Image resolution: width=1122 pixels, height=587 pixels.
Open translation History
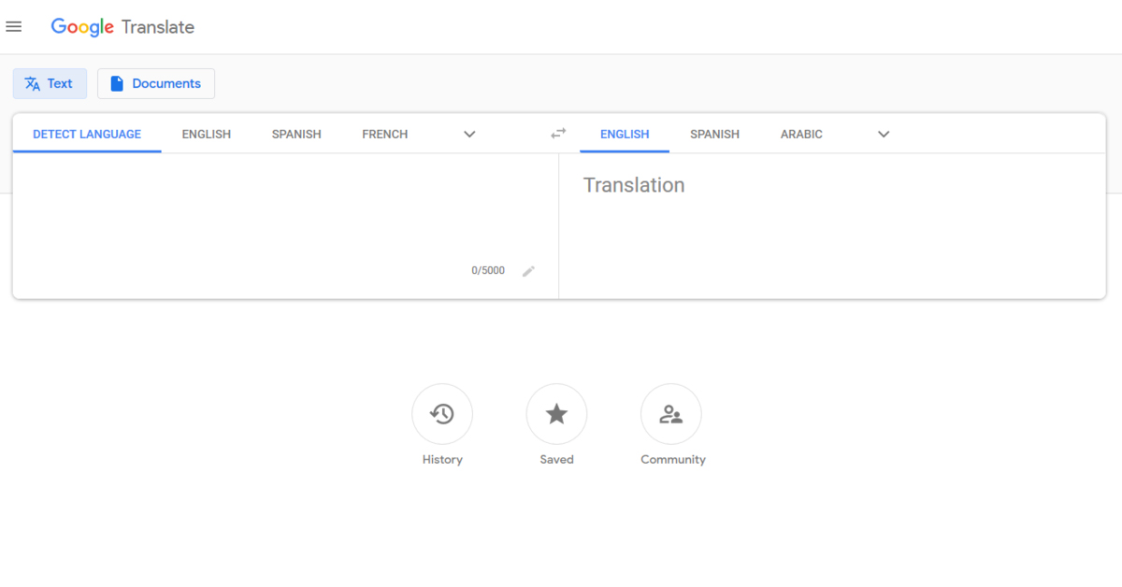442,414
